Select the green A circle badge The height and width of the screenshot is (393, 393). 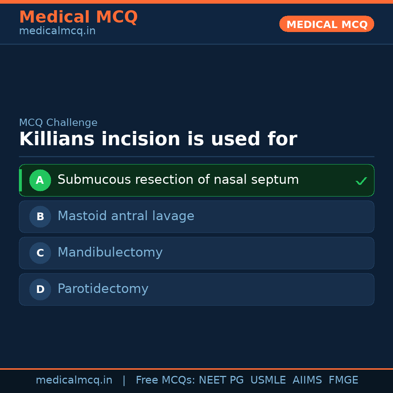pos(40,180)
